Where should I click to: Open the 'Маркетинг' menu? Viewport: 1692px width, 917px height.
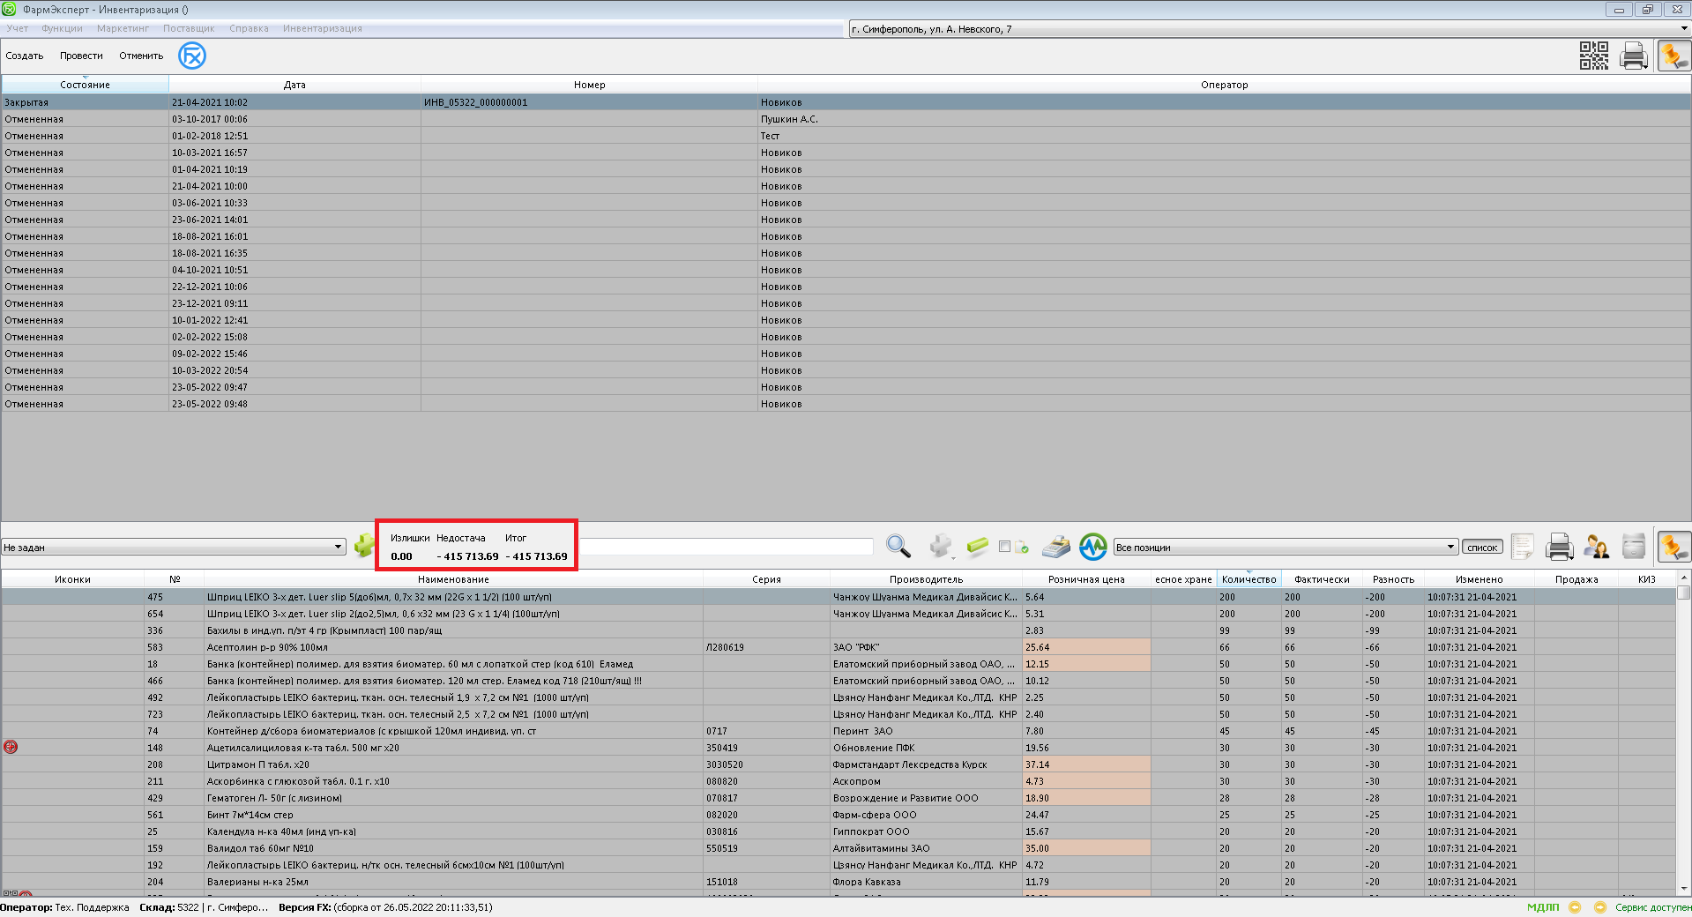point(123,29)
